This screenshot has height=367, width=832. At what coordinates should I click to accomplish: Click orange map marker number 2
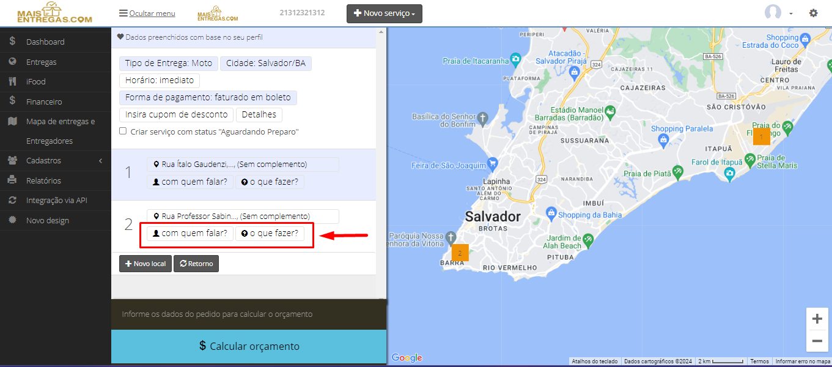click(460, 253)
